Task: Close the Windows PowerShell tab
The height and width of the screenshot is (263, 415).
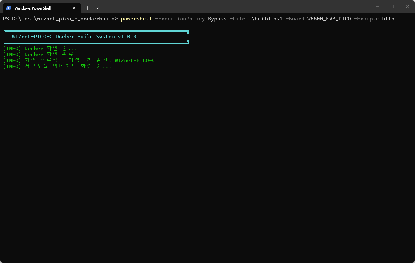Action: 74,8
